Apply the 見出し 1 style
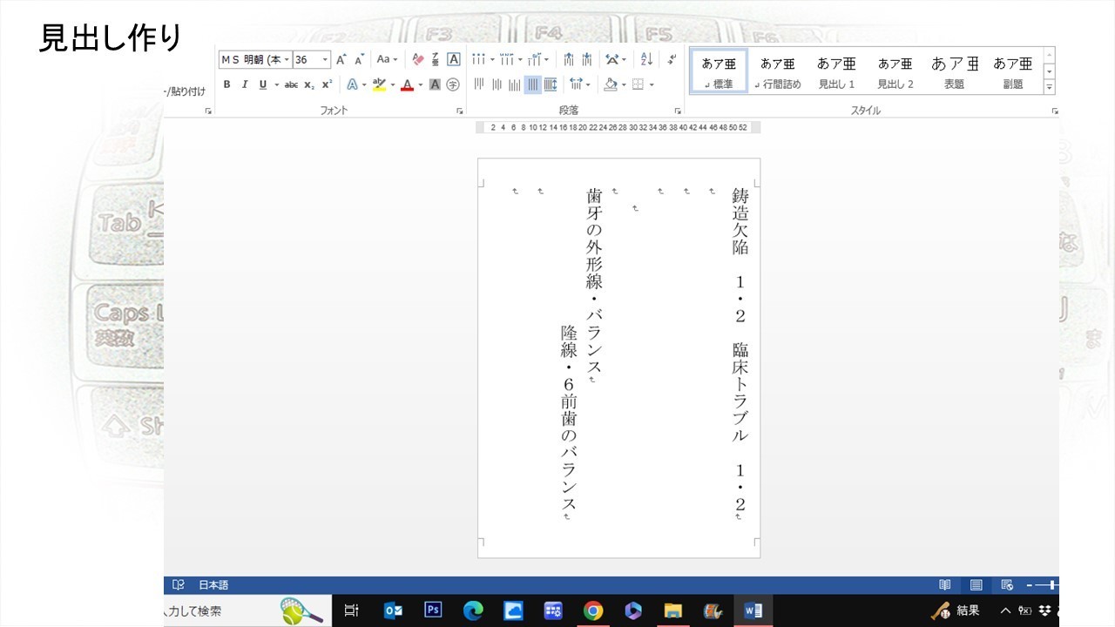 pyautogui.click(x=836, y=71)
